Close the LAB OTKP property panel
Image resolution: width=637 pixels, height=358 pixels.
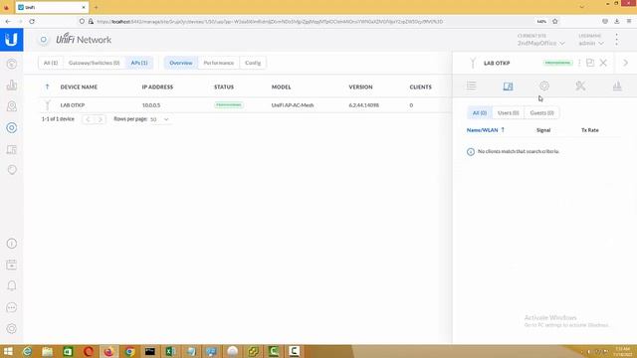pyautogui.click(x=603, y=63)
